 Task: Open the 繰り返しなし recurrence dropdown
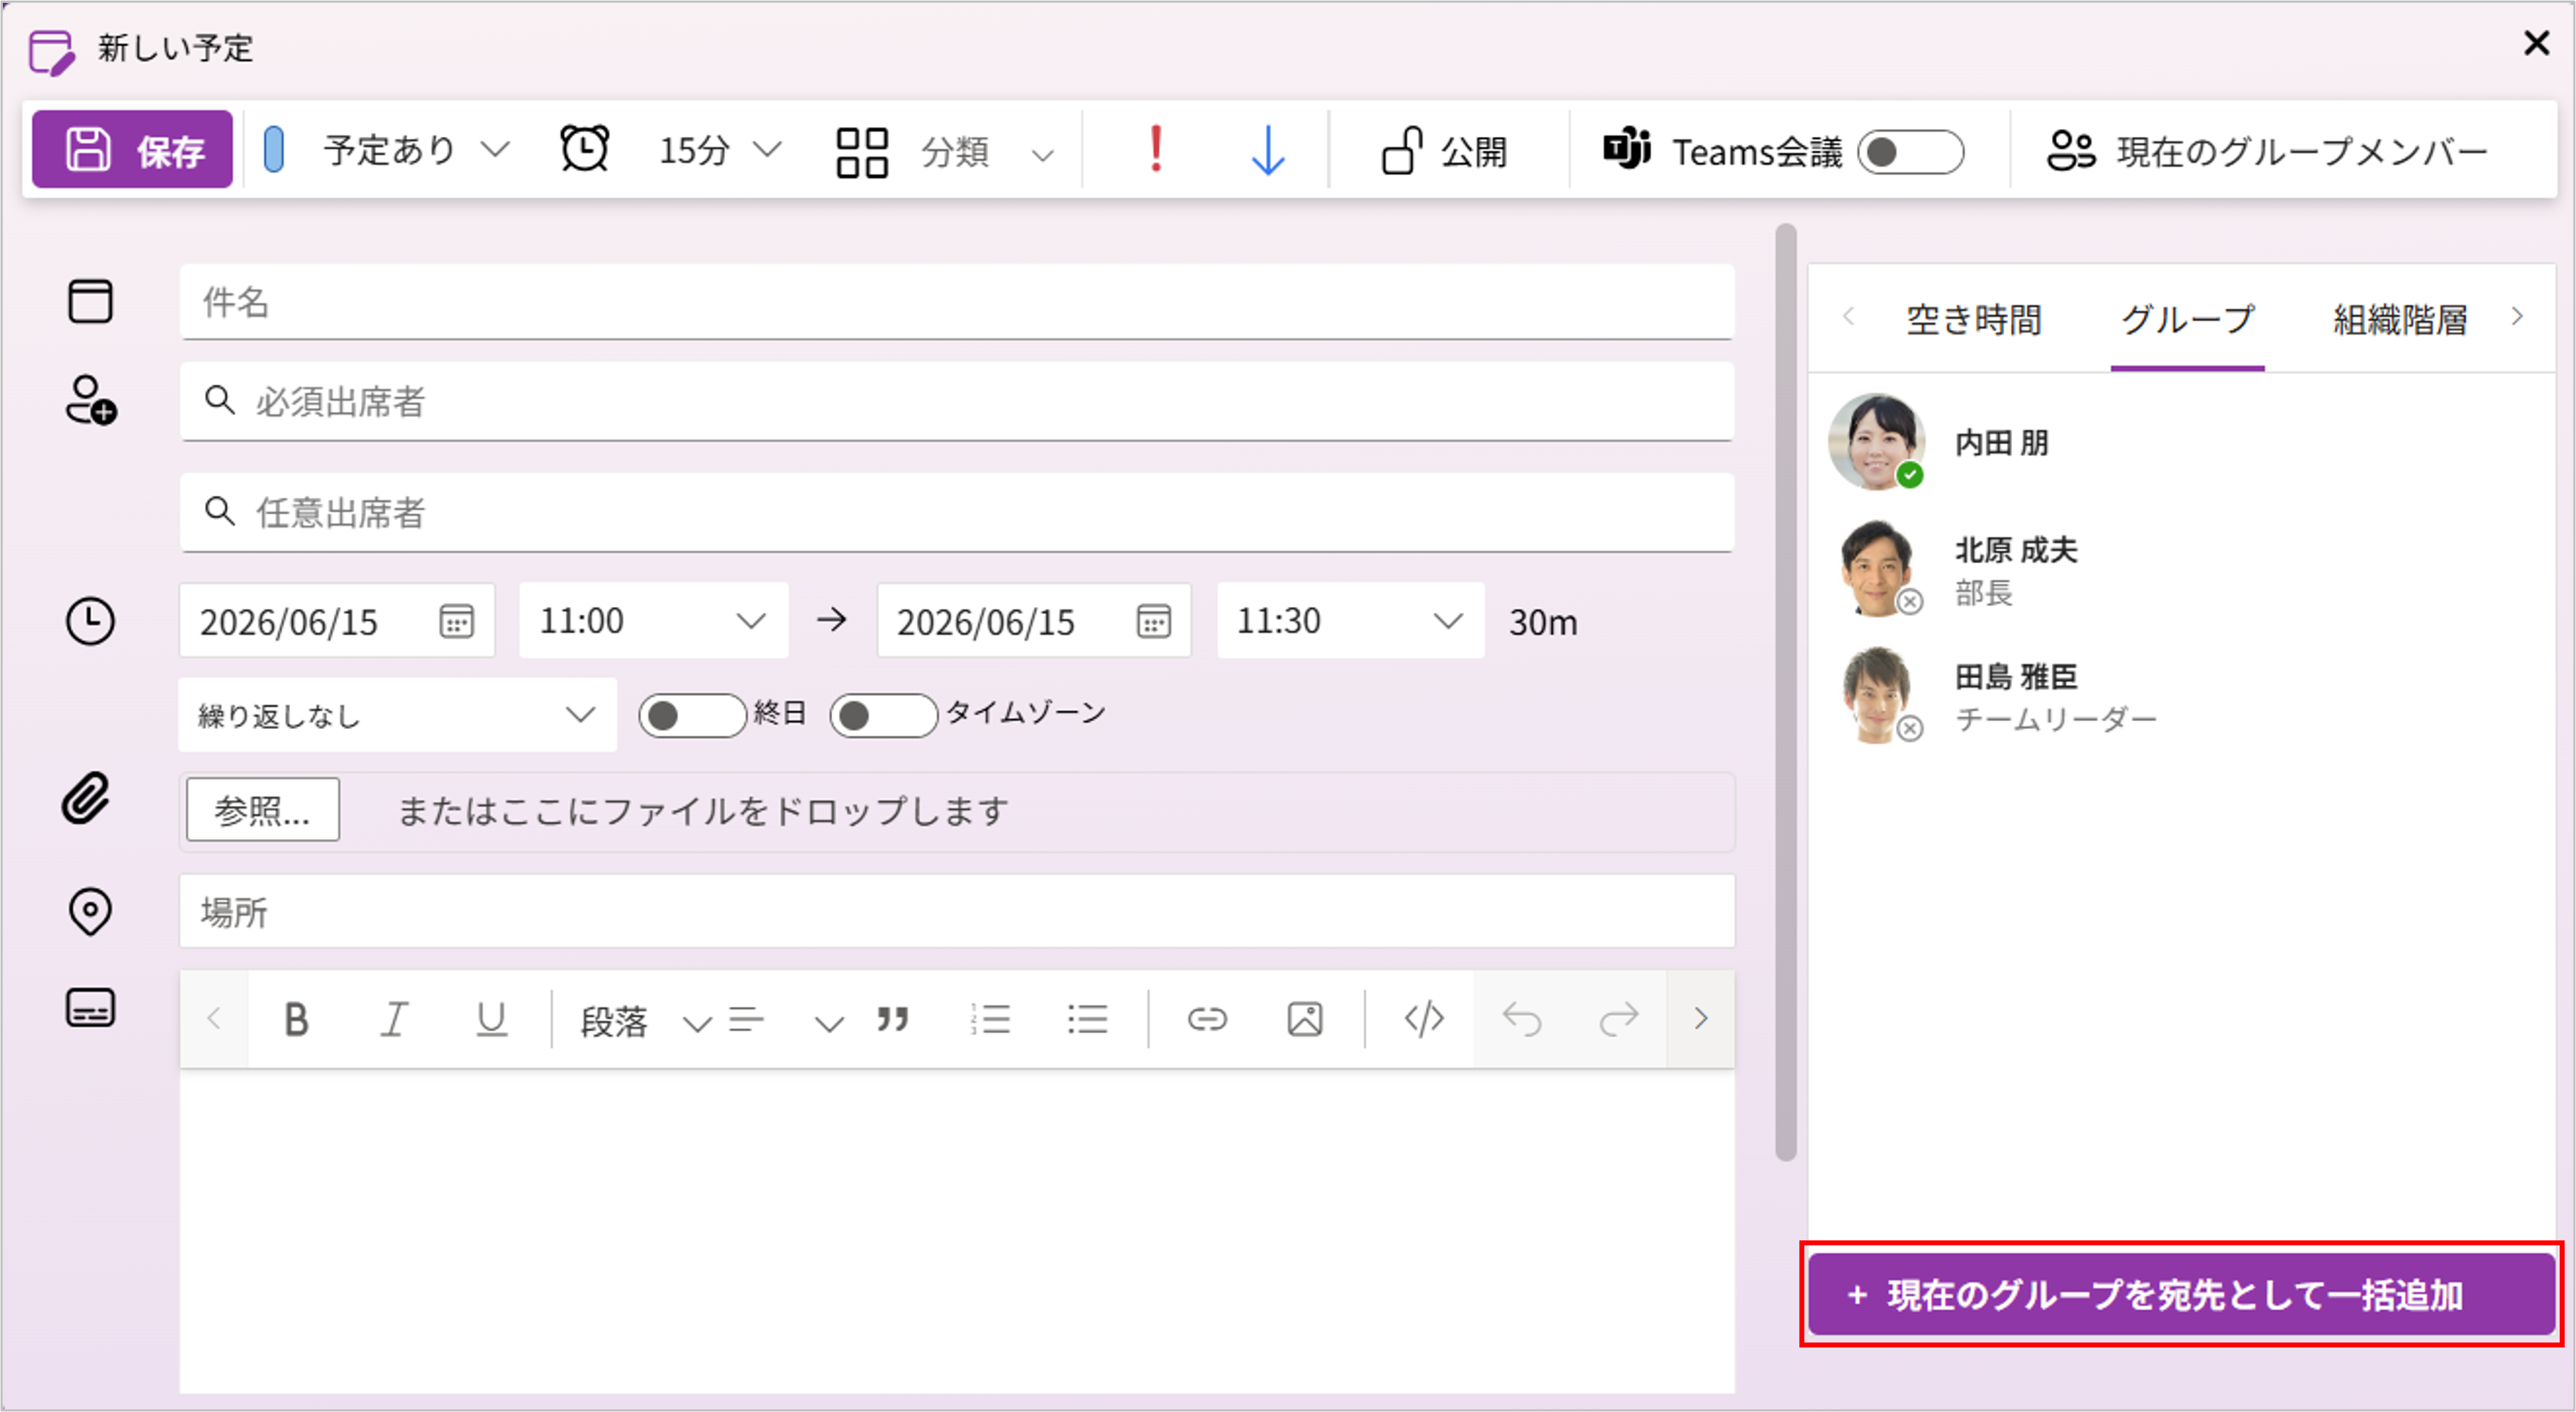pyautogui.click(x=397, y=715)
